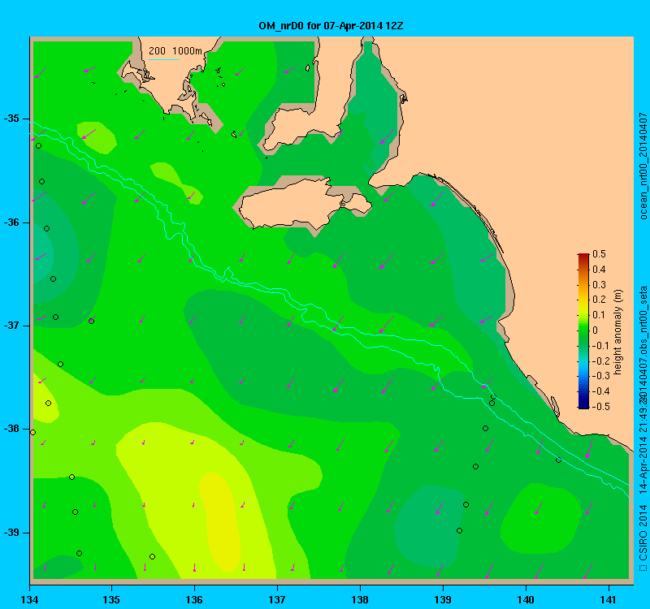Click the 141 longitude axis label

(609, 599)
